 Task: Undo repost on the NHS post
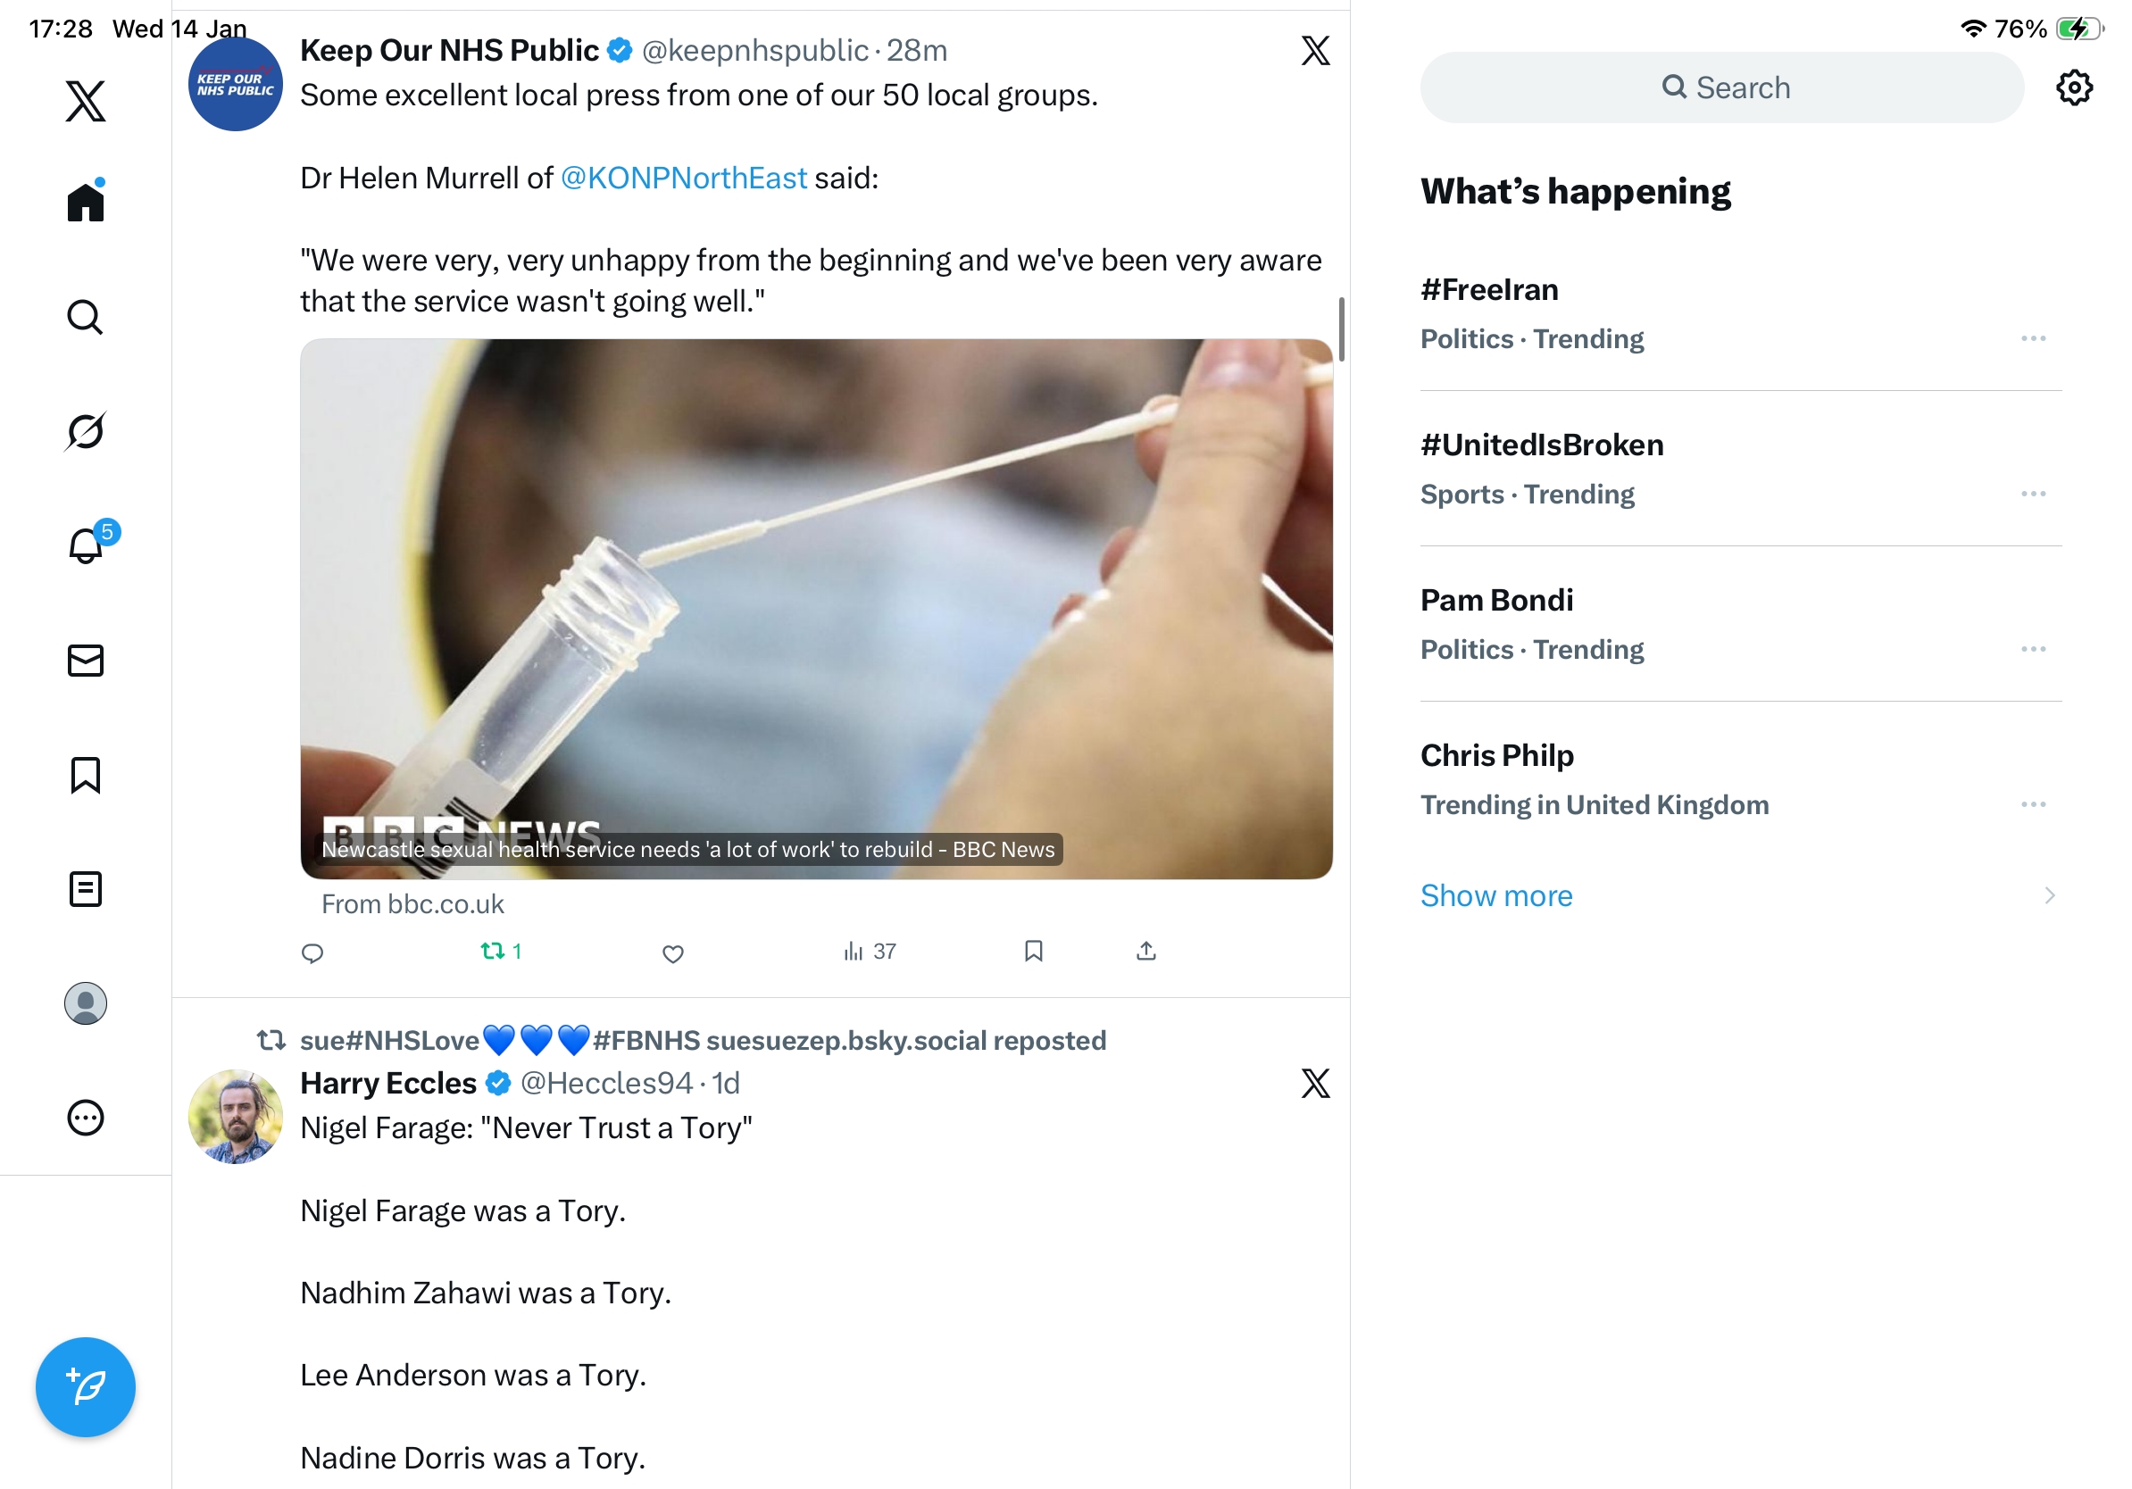click(493, 952)
